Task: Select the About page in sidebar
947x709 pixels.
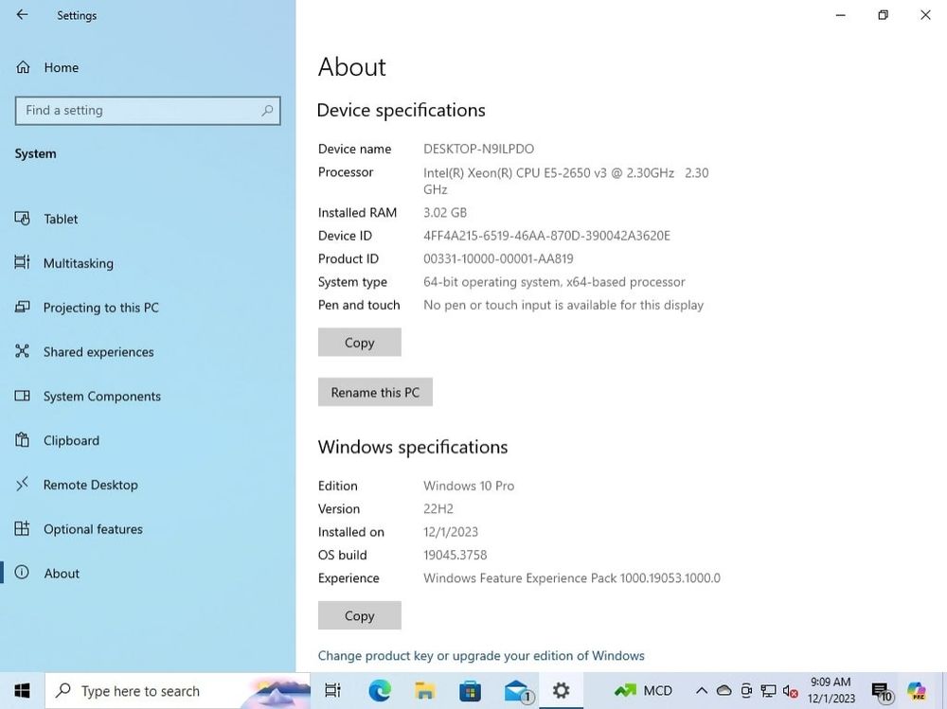Action: click(62, 573)
